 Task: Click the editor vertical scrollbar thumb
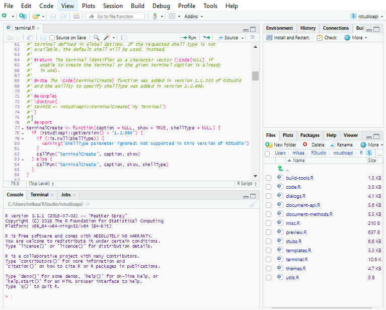pos(255,75)
